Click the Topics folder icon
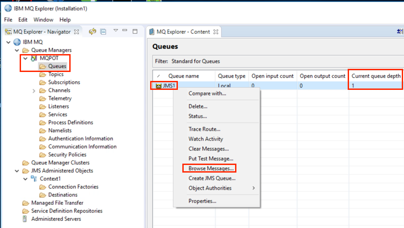404x228 pixels. [x=42, y=75]
